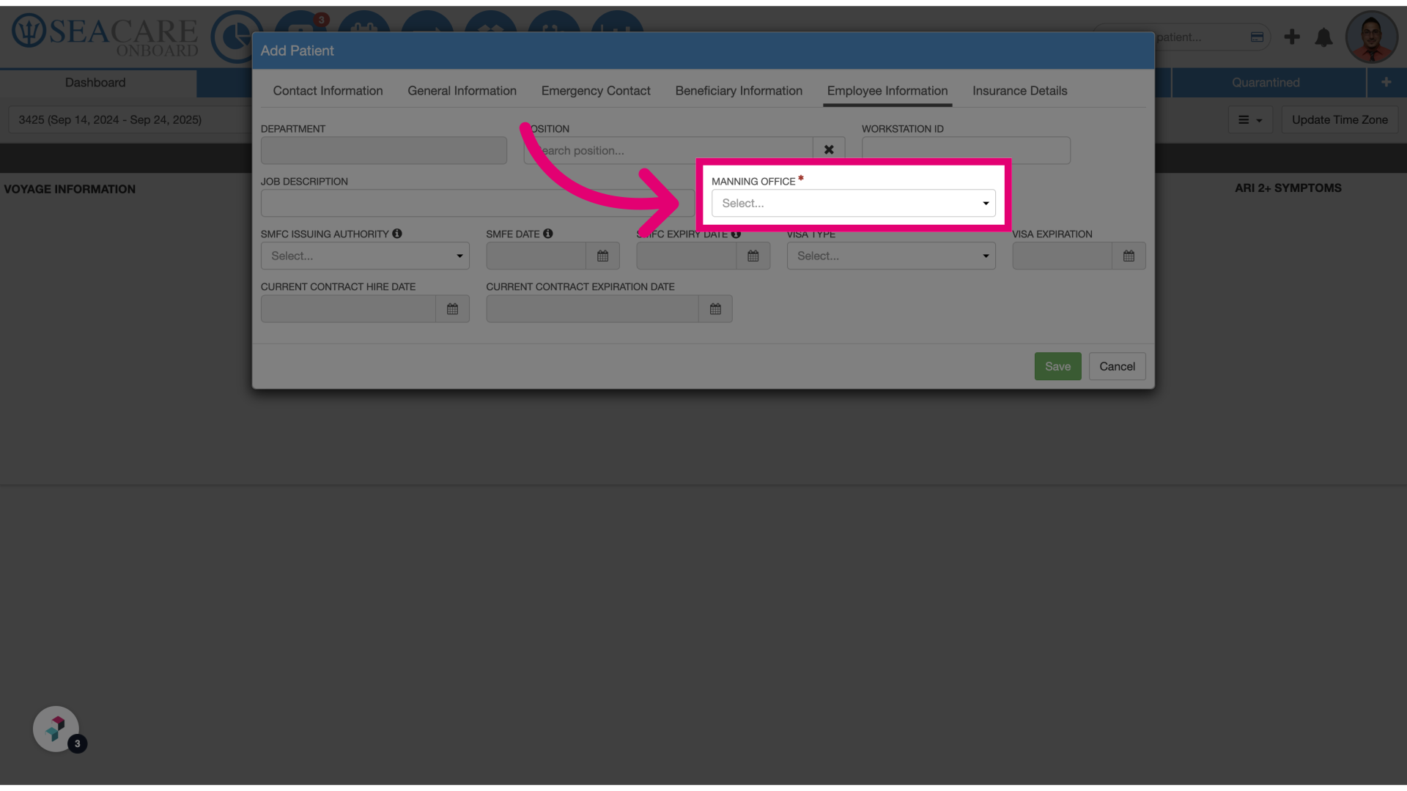Screen dimensions: 1407x791
Task: Open the notifications bell
Action: coord(1323,37)
